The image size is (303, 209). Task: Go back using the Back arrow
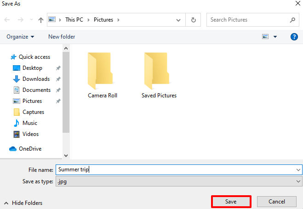tap(7, 20)
